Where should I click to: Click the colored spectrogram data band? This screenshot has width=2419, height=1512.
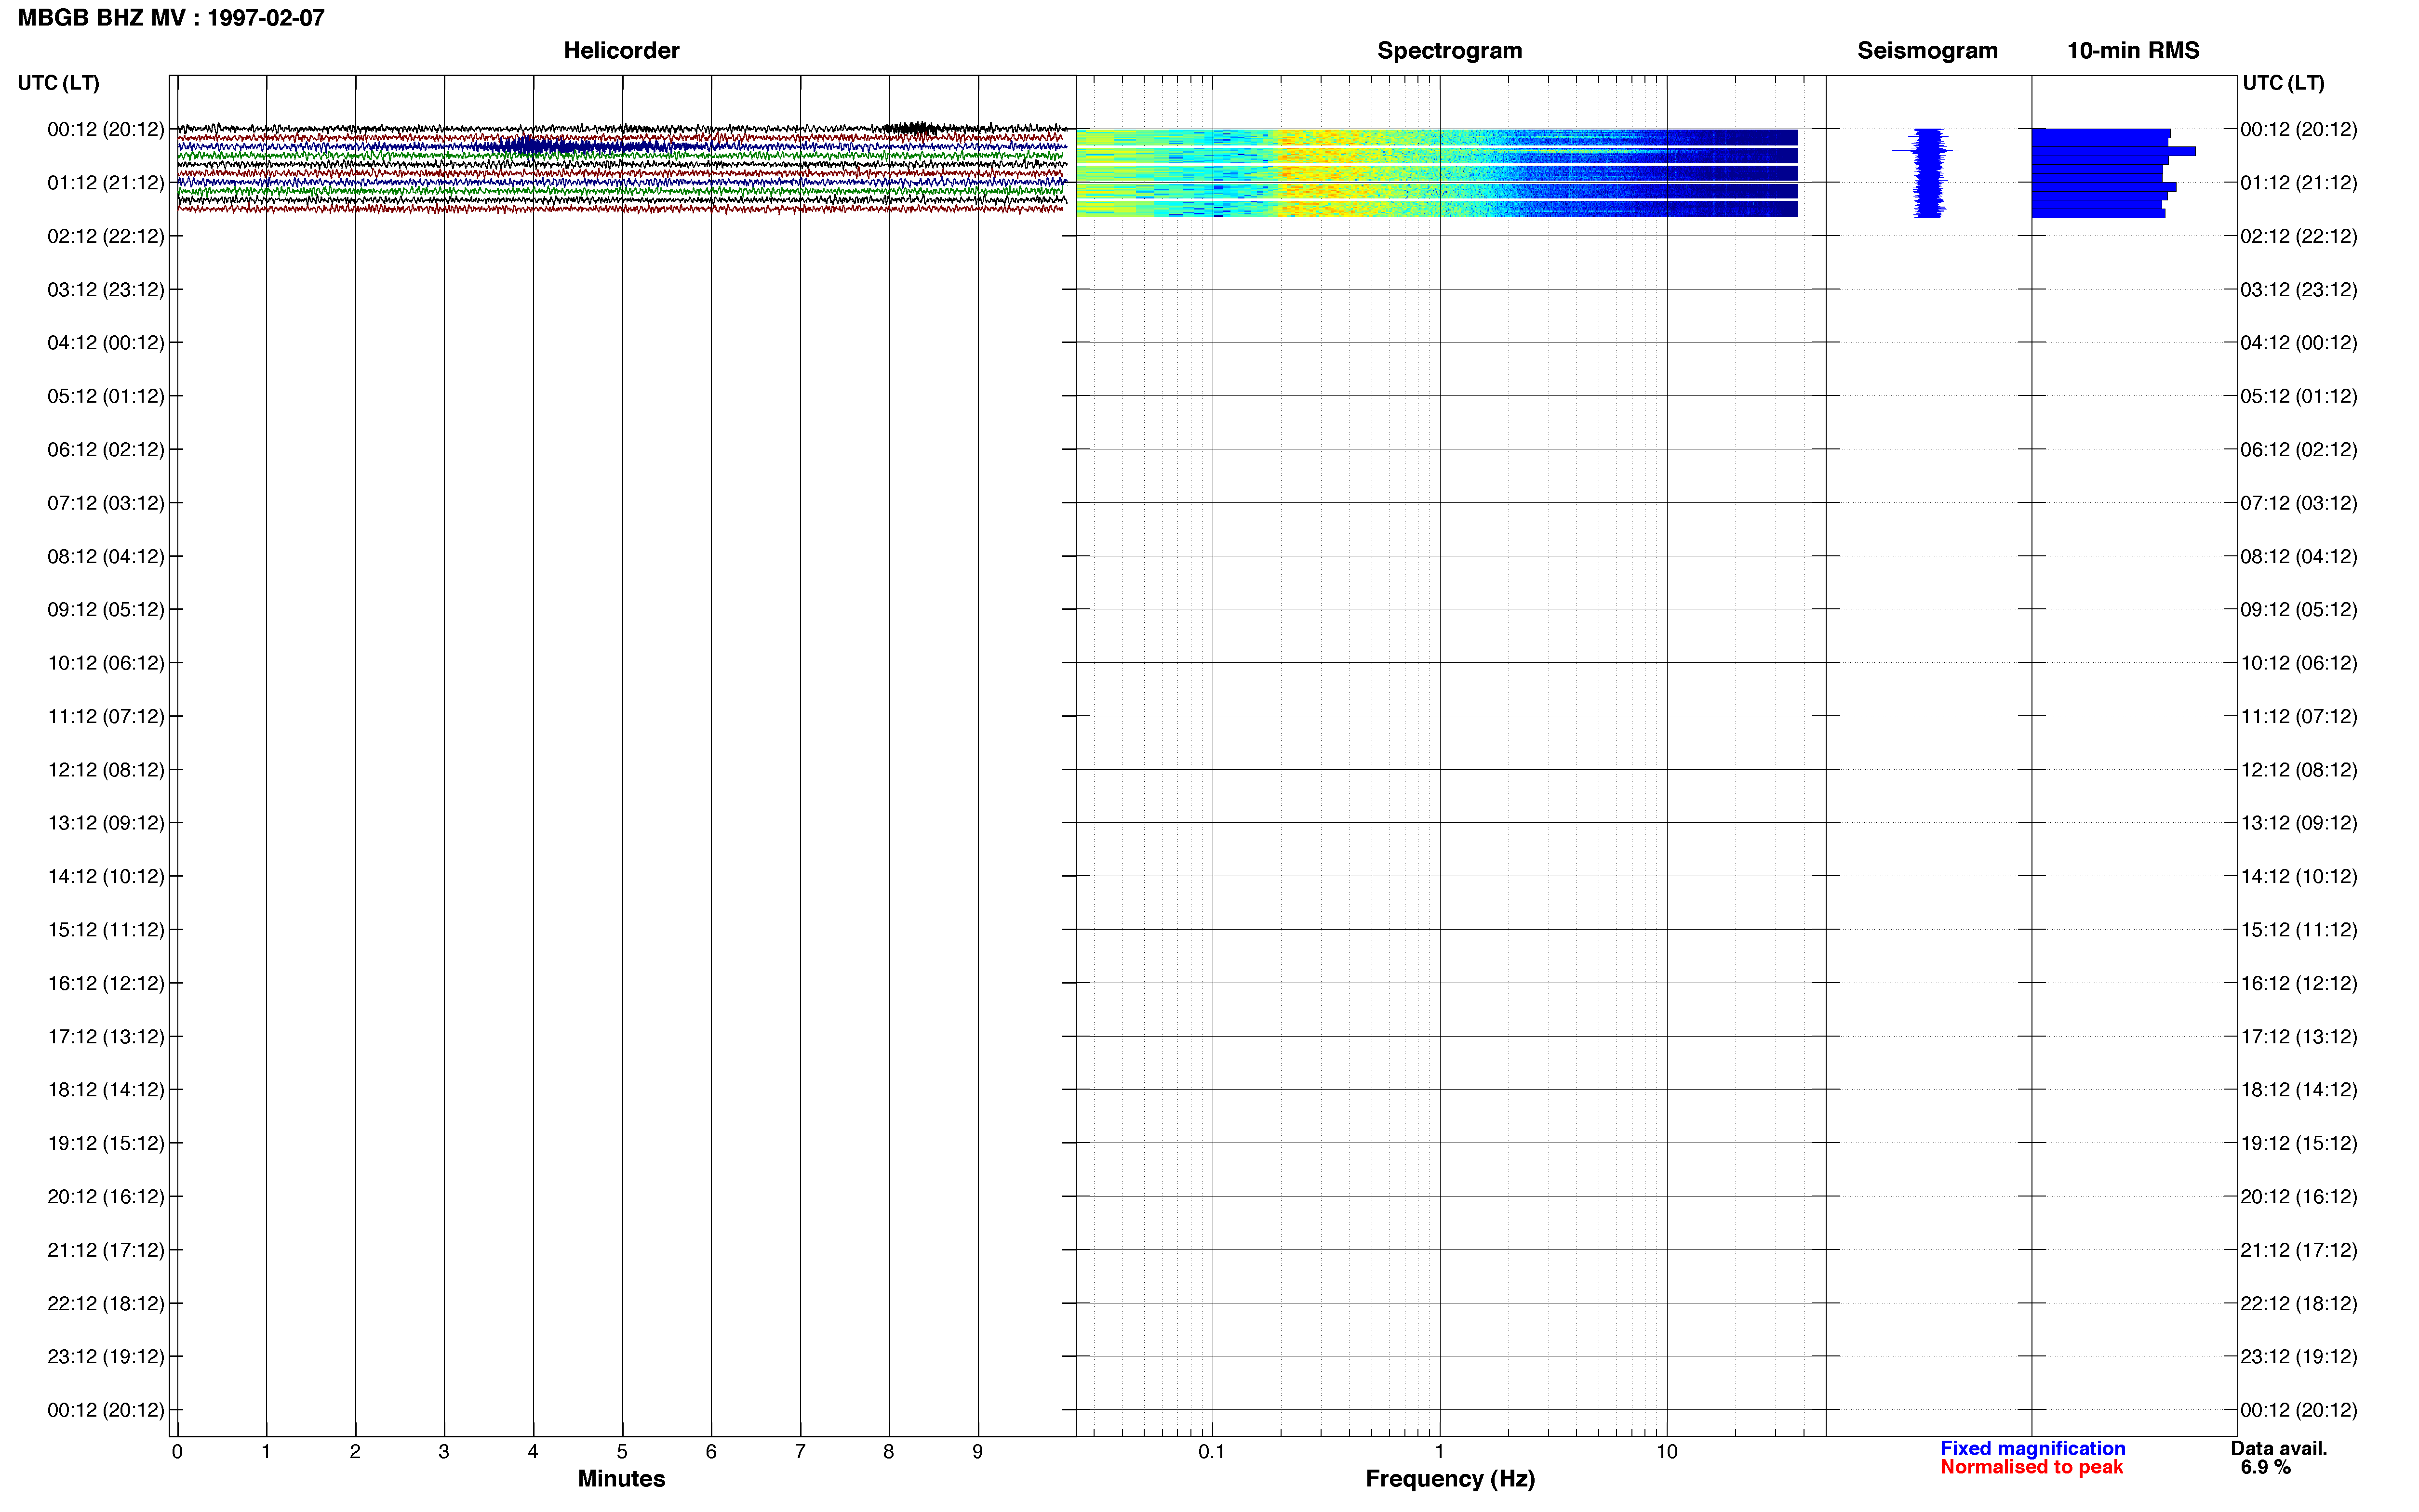(1437, 173)
